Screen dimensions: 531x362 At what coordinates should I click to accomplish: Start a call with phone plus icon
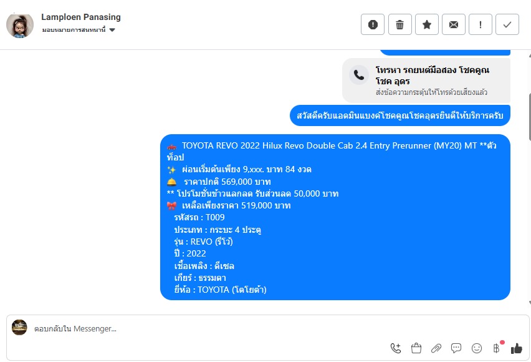(396, 348)
